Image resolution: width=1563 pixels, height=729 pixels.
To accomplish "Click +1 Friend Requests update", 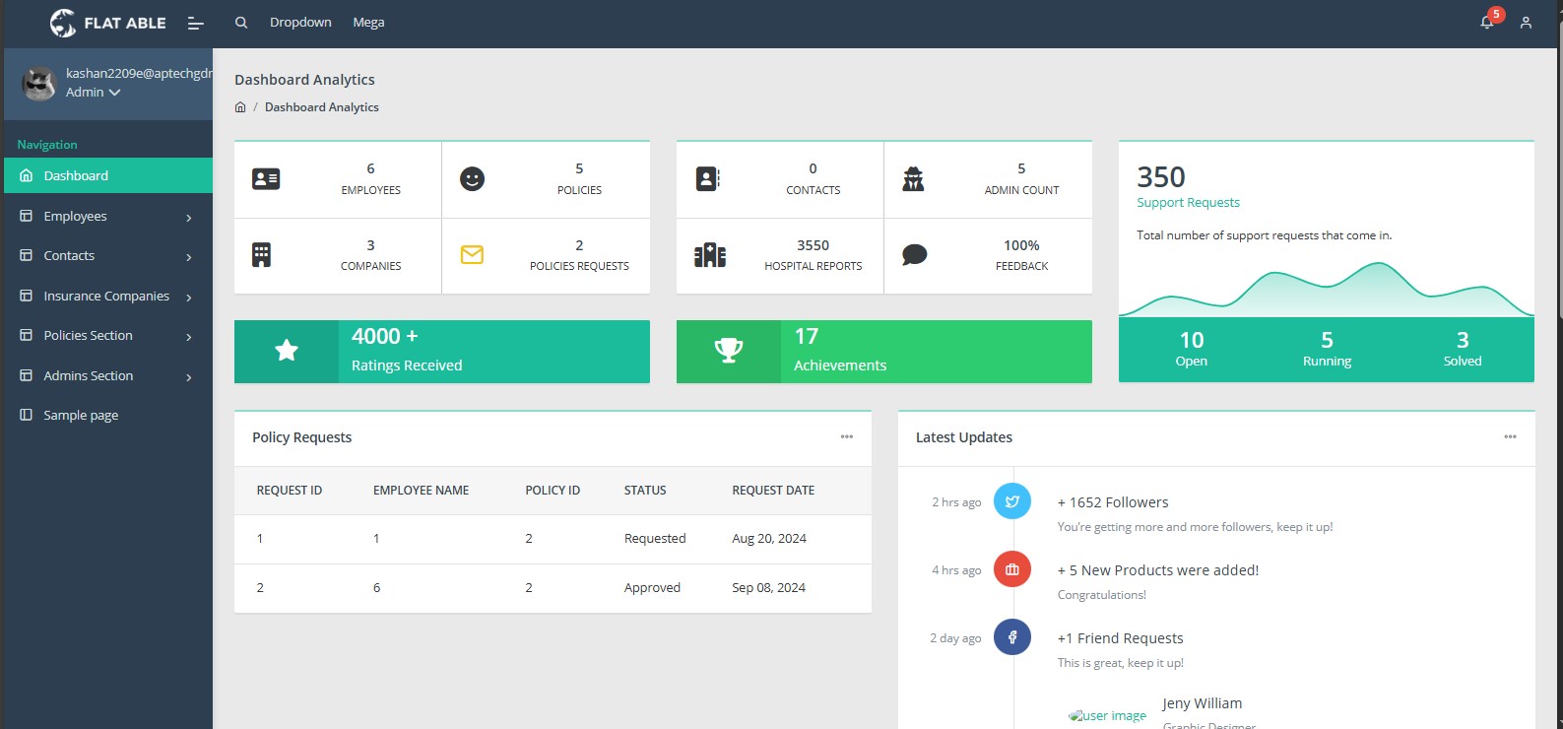I will click(x=1120, y=638).
